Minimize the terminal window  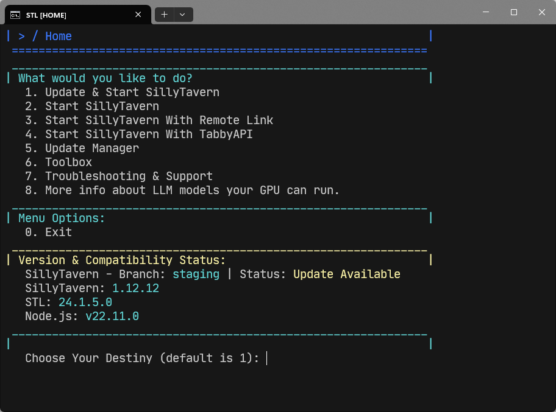click(486, 12)
